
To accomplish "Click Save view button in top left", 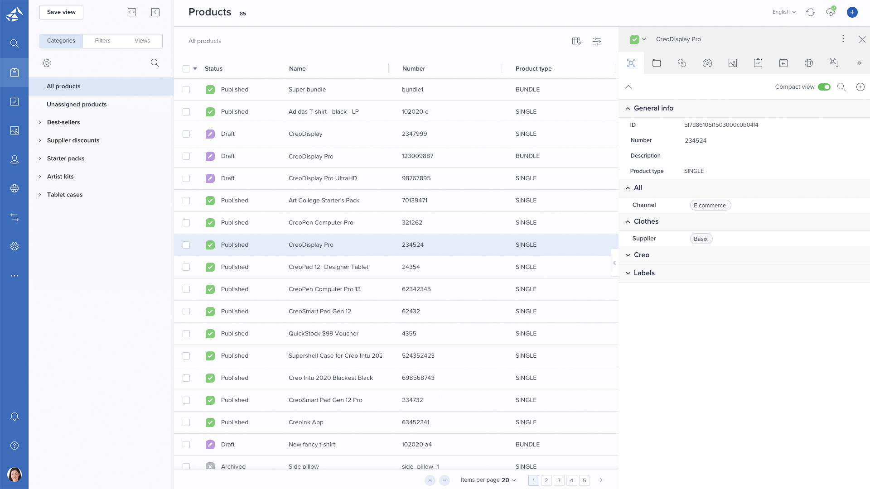I will [61, 11].
